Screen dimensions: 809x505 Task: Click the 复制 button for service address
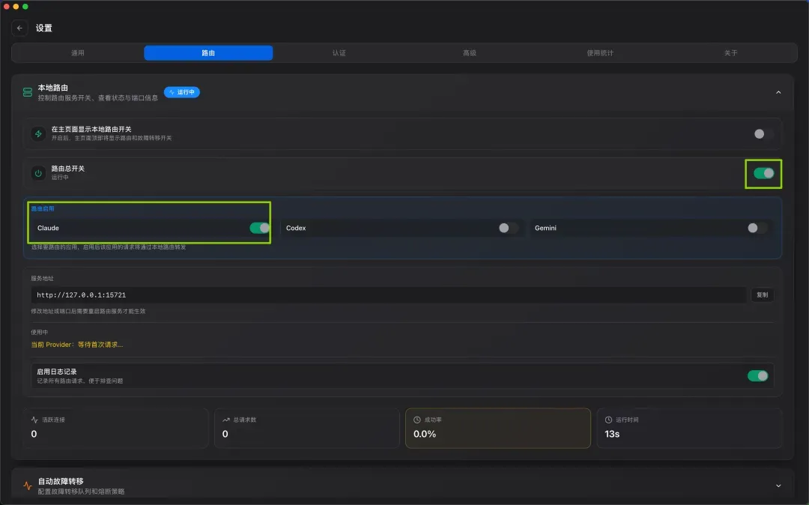coord(762,295)
